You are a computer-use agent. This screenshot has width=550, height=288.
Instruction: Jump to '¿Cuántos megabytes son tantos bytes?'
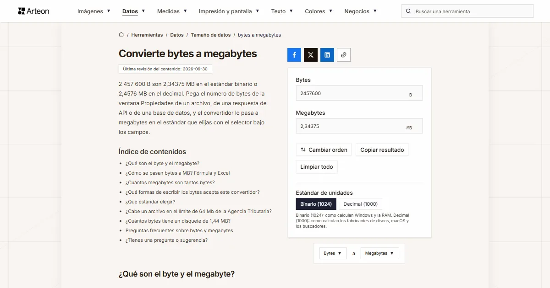(x=170, y=183)
